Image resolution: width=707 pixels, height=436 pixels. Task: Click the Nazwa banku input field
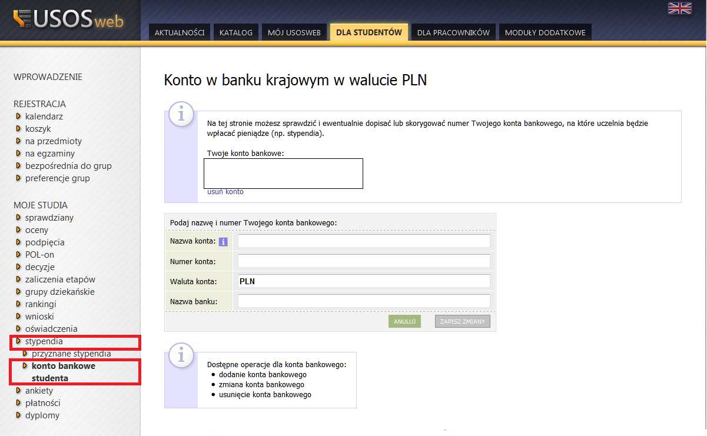tap(364, 301)
